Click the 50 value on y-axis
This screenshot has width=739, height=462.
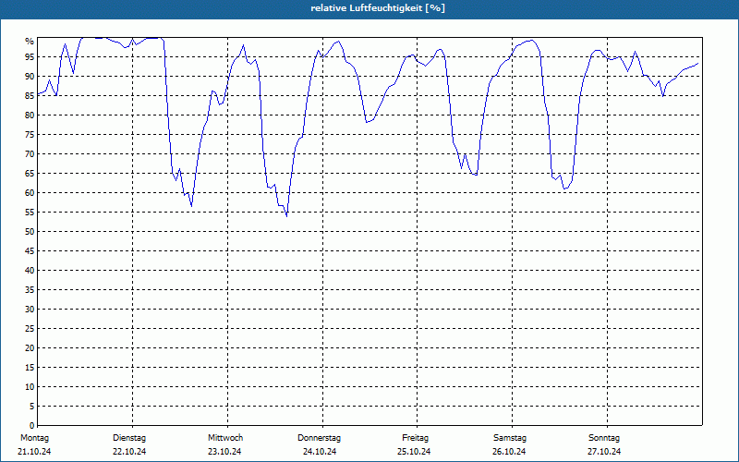click(30, 232)
